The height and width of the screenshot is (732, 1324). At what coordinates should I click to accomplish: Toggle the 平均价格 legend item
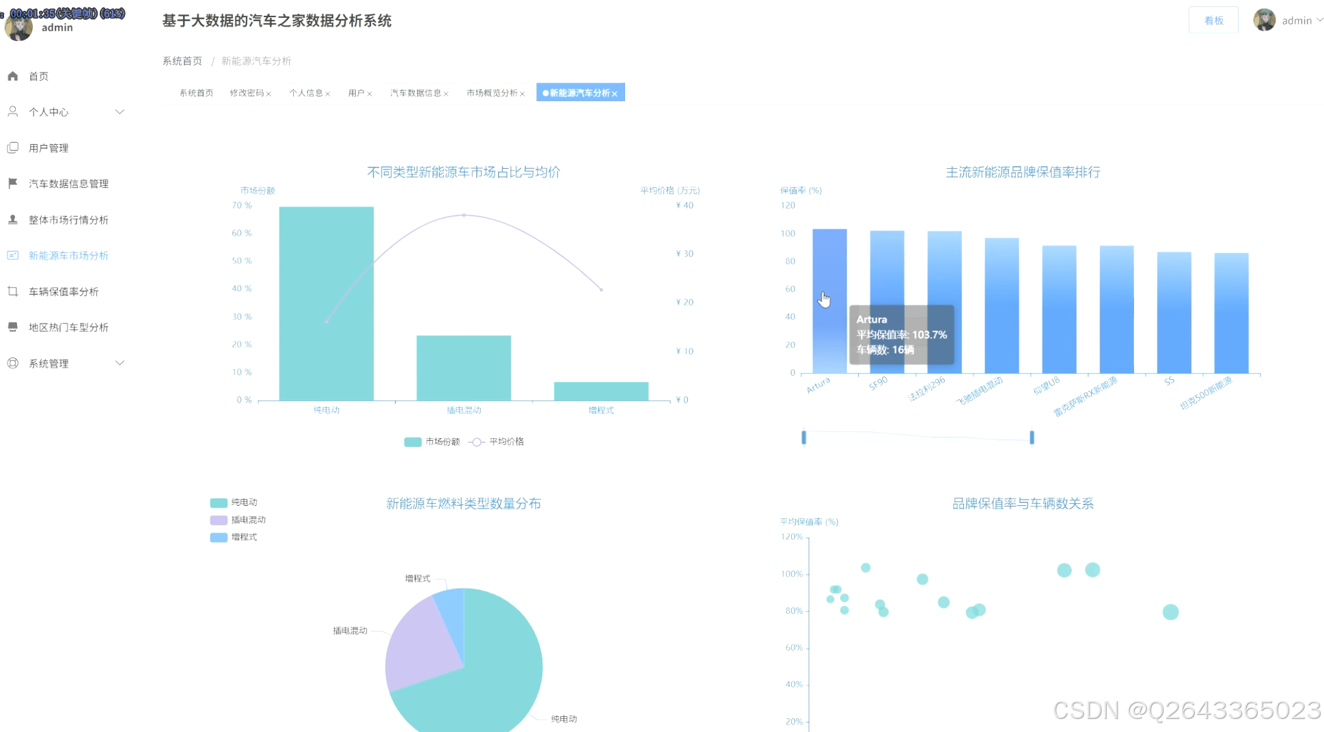tap(497, 442)
